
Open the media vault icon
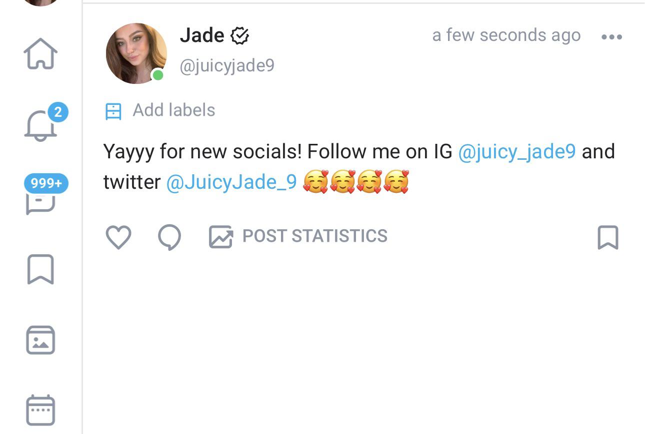pos(40,341)
